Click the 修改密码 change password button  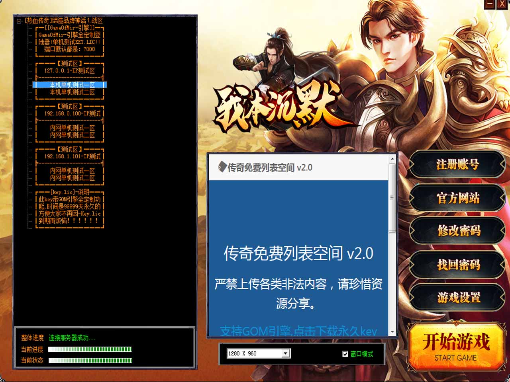[x=457, y=231]
